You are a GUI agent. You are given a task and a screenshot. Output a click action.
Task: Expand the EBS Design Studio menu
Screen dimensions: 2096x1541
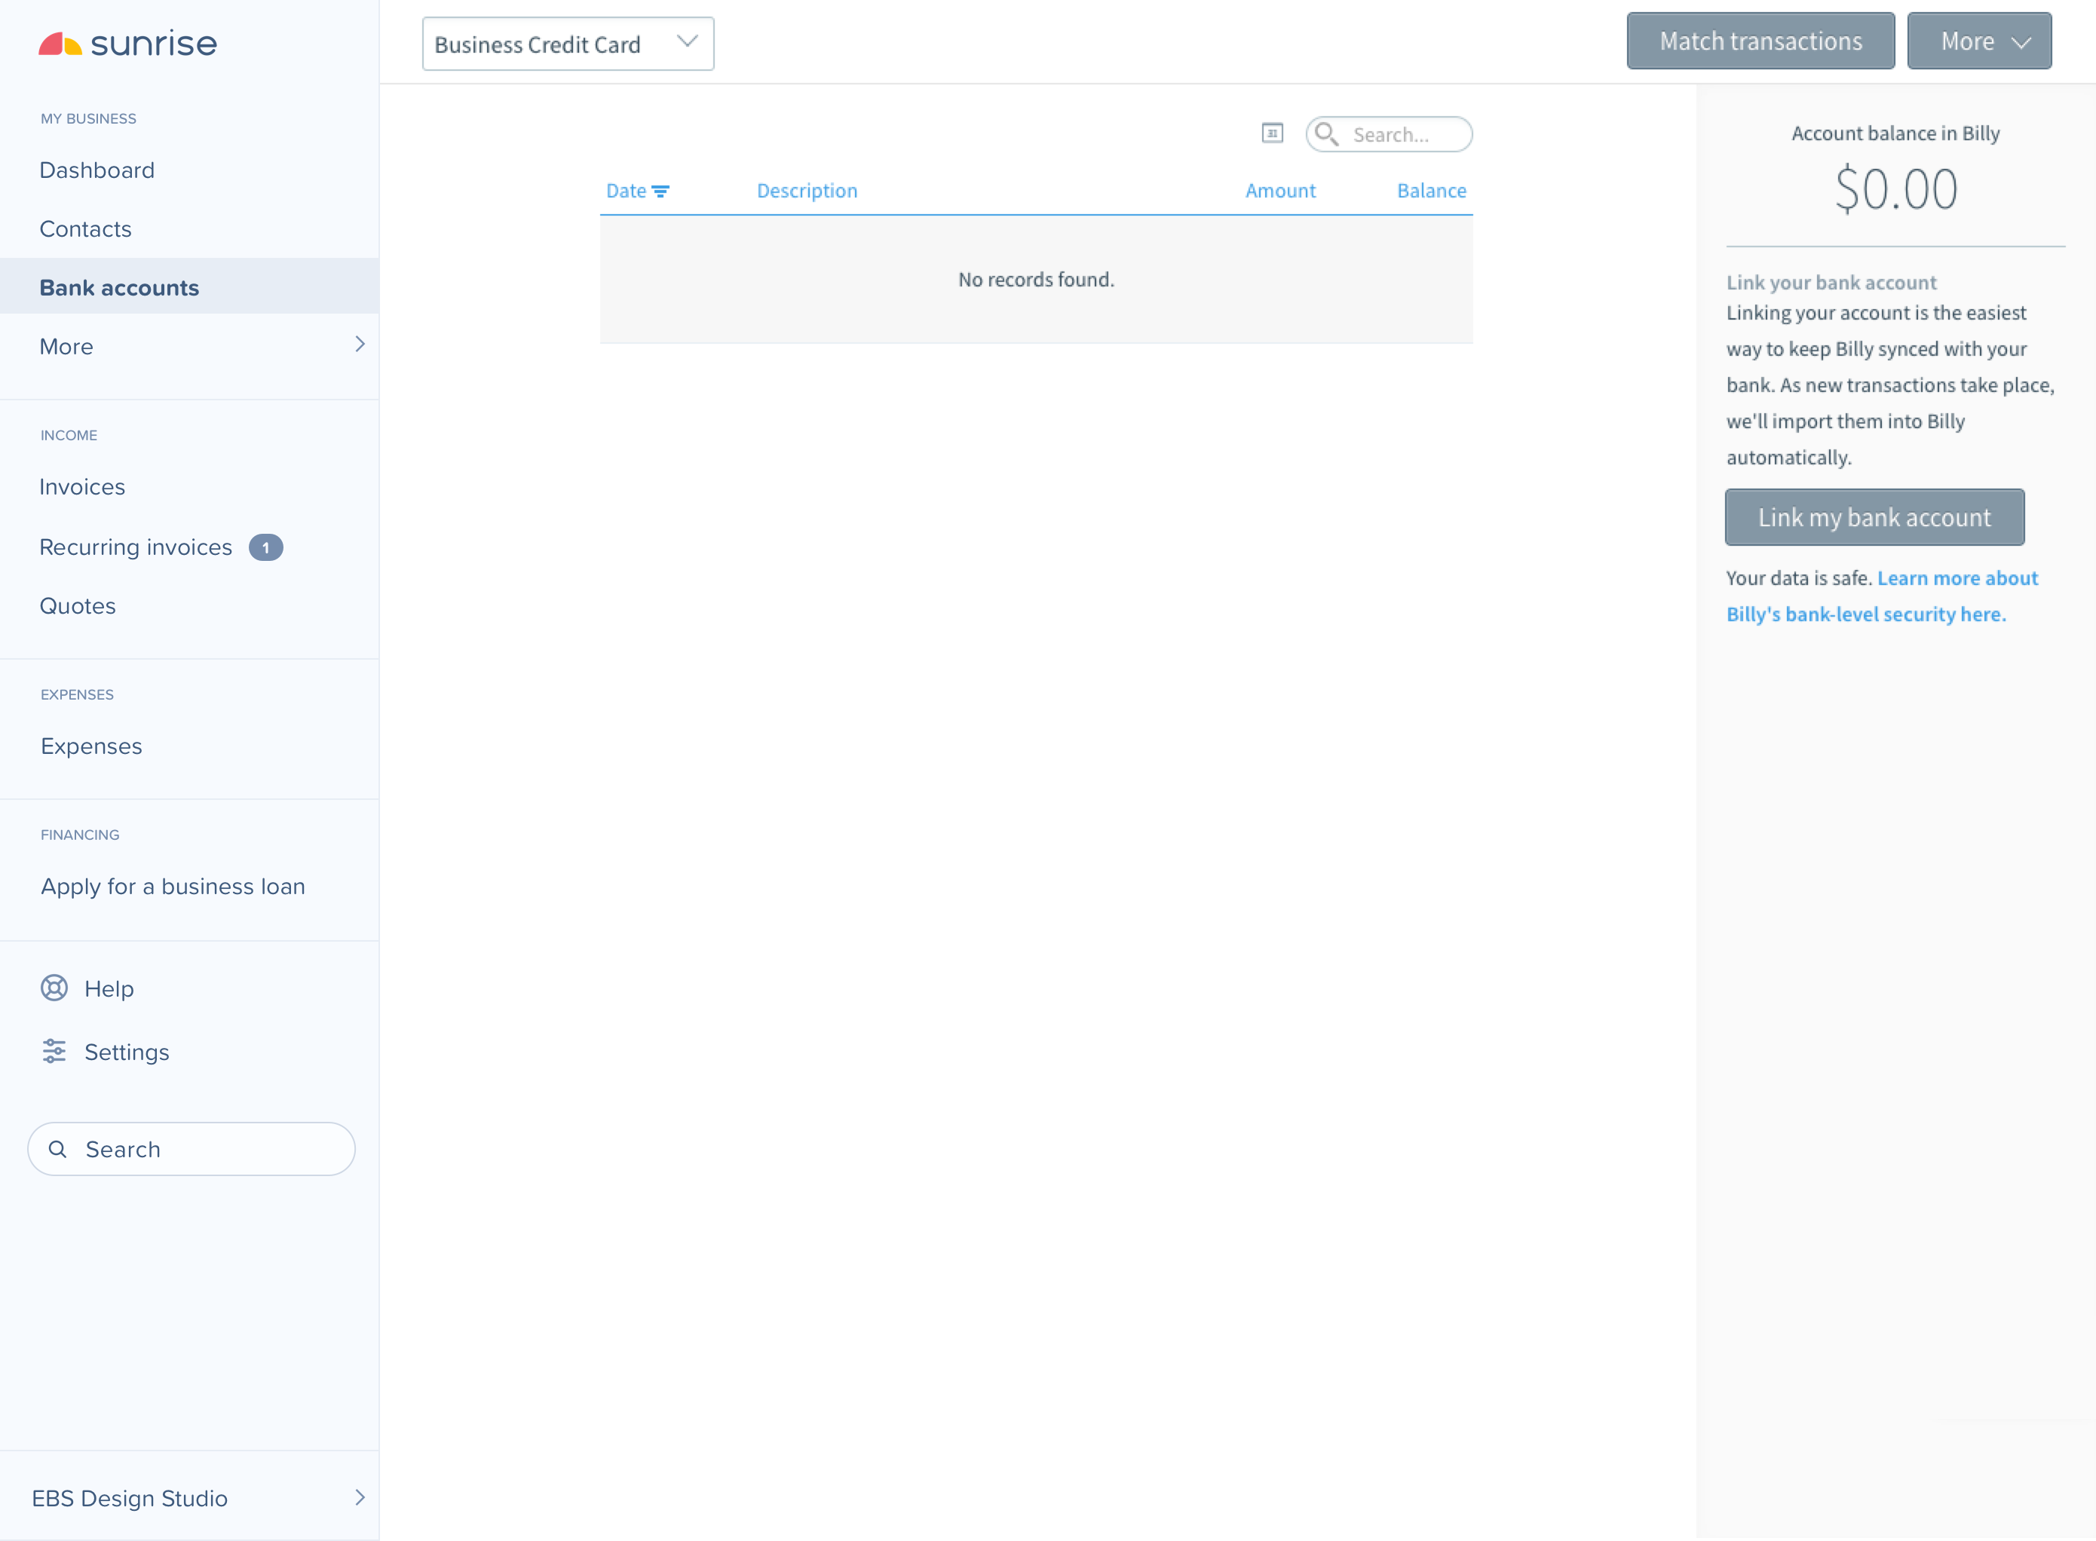(189, 1498)
